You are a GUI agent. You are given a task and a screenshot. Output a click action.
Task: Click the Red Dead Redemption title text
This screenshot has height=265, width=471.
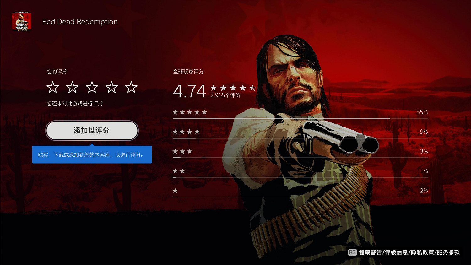pyautogui.click(x=80, y=22)
